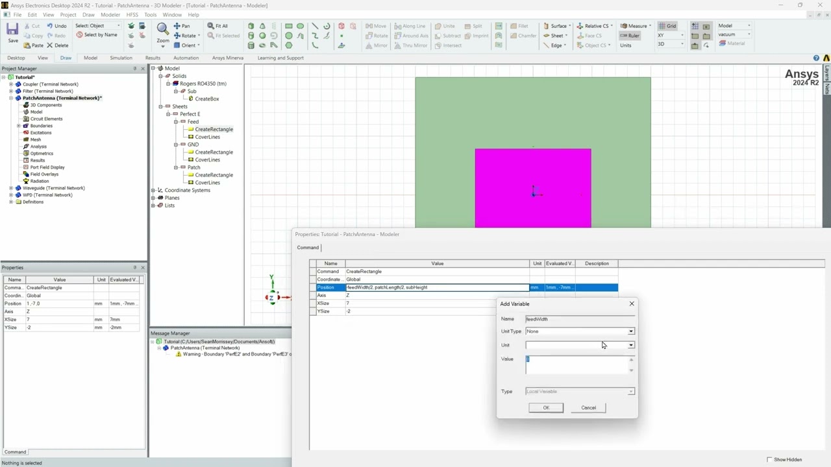Image resolution: width=831 pixels, height=467 pixels.
Task: Click the XSize value cell in Properties dialog
Action: point(437,304)
